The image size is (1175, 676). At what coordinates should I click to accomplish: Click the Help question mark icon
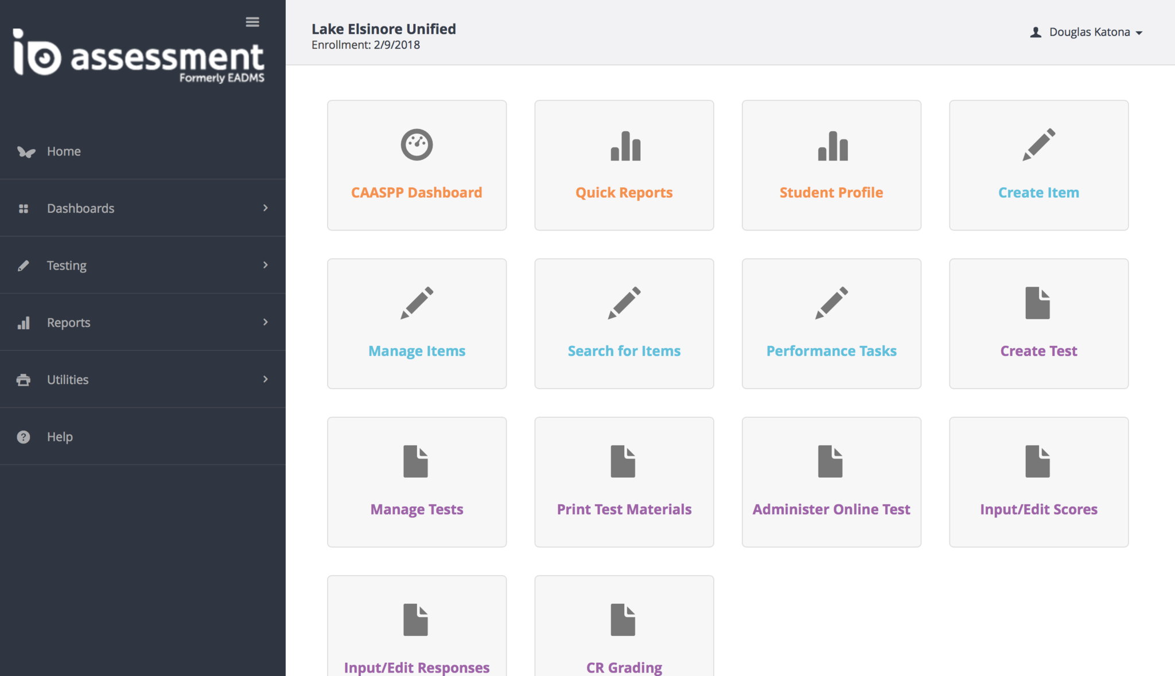point(24,437)
